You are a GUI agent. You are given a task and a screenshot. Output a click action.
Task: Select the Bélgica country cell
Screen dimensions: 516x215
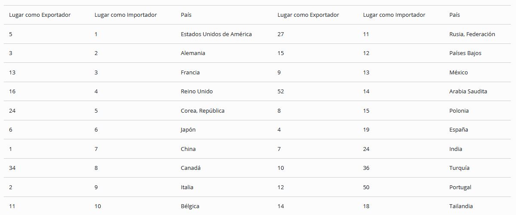(x=190, y=206)
